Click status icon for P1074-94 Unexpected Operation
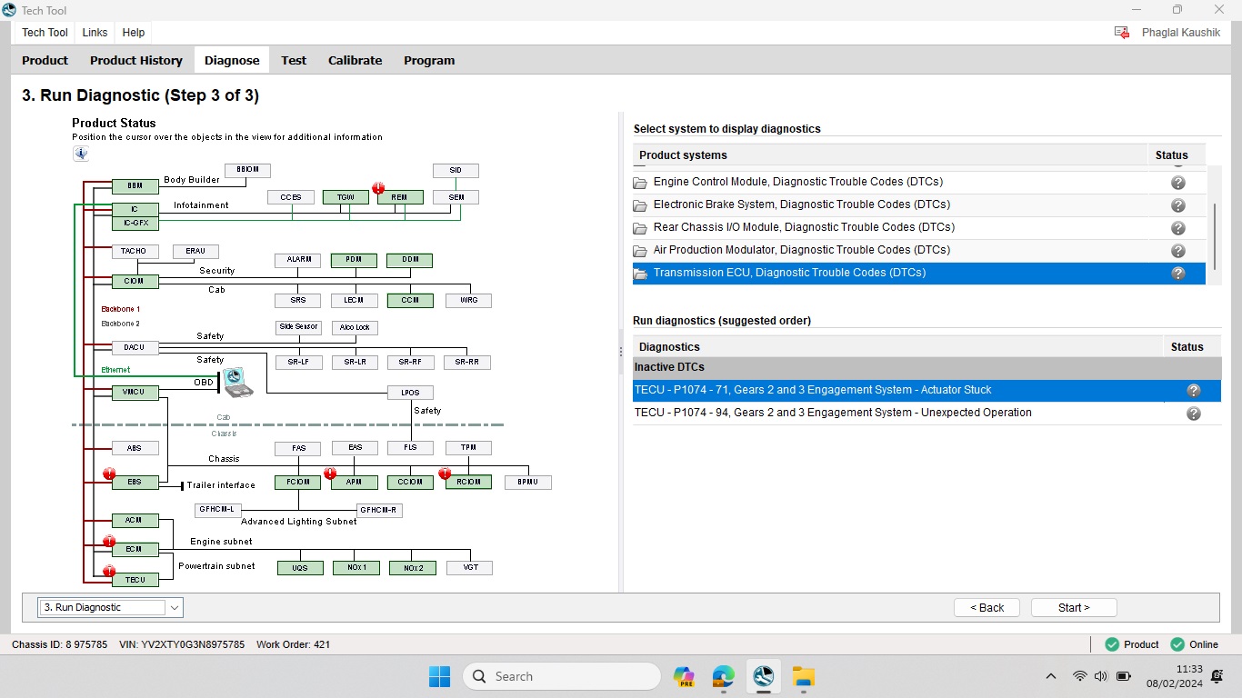This screenshot has width=1242, height=698. [x=1194, y=414]
